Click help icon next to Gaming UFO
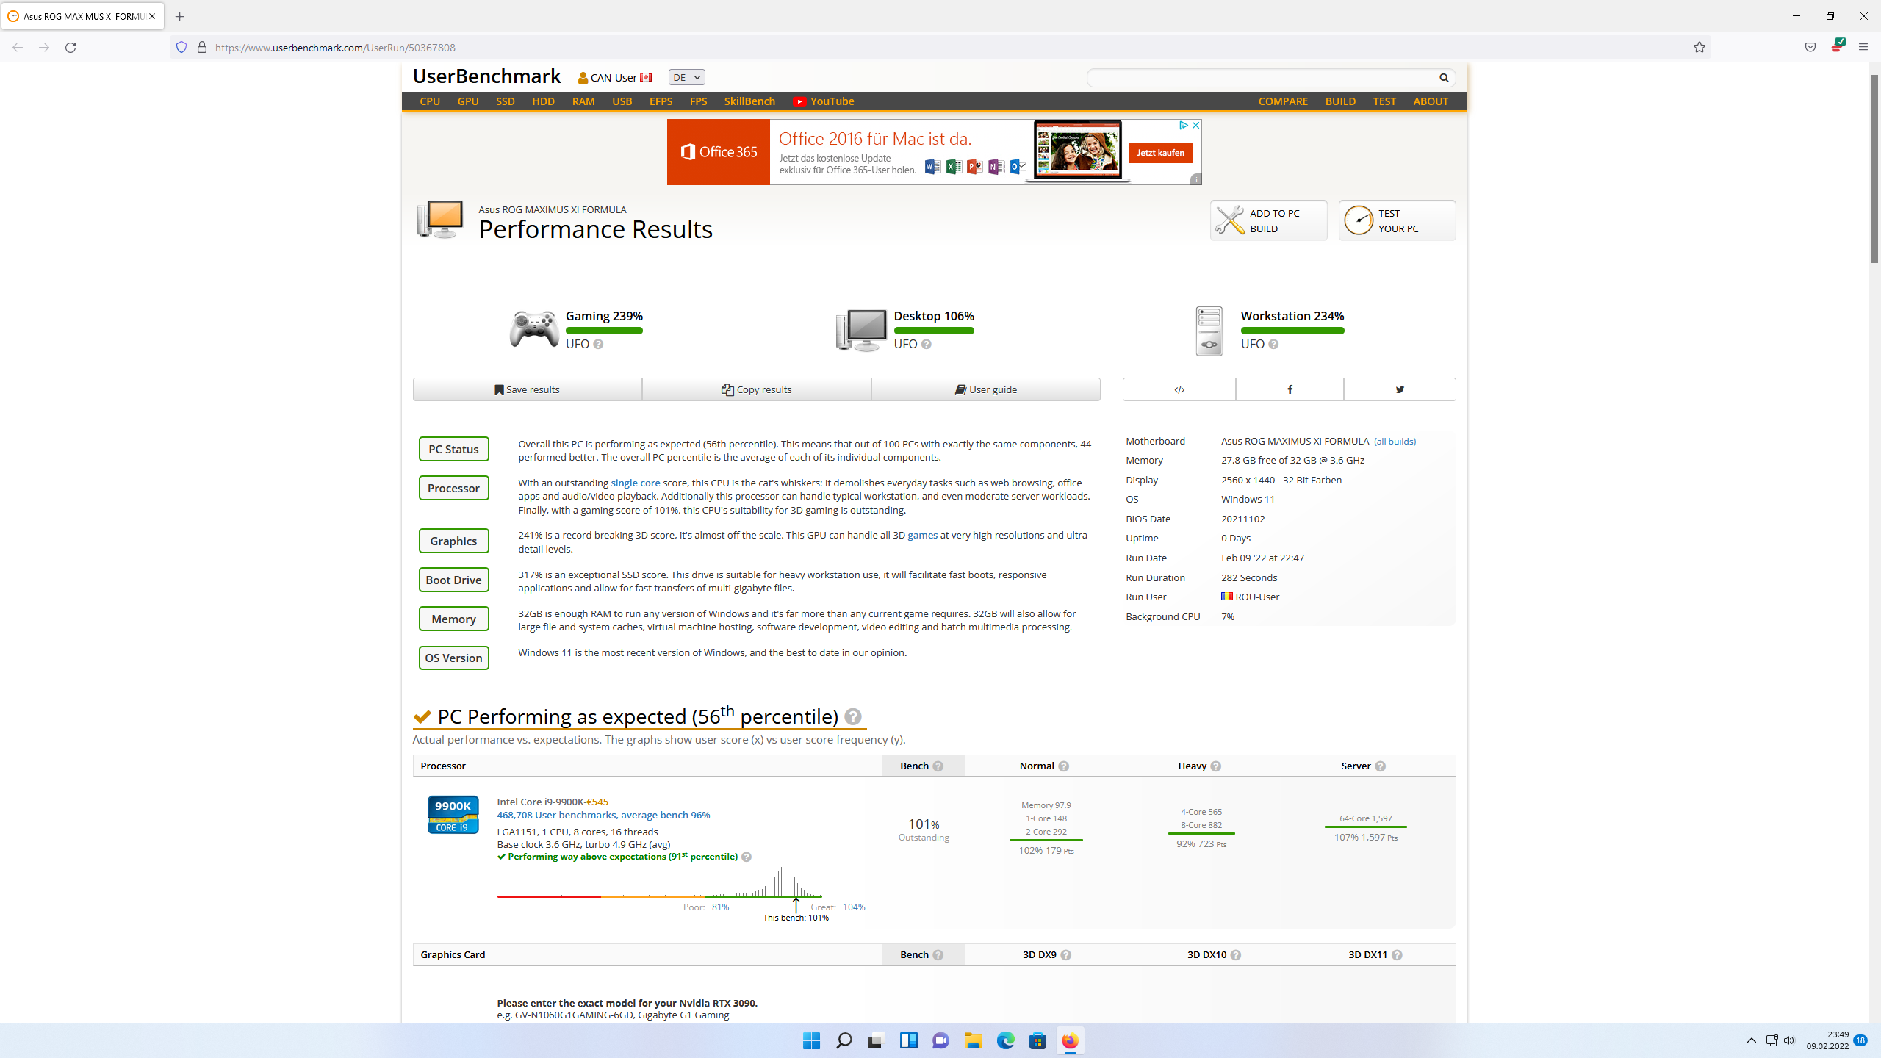This screenshot has width=1881, height=1058. pyautogui.click(x=598, y=345)
